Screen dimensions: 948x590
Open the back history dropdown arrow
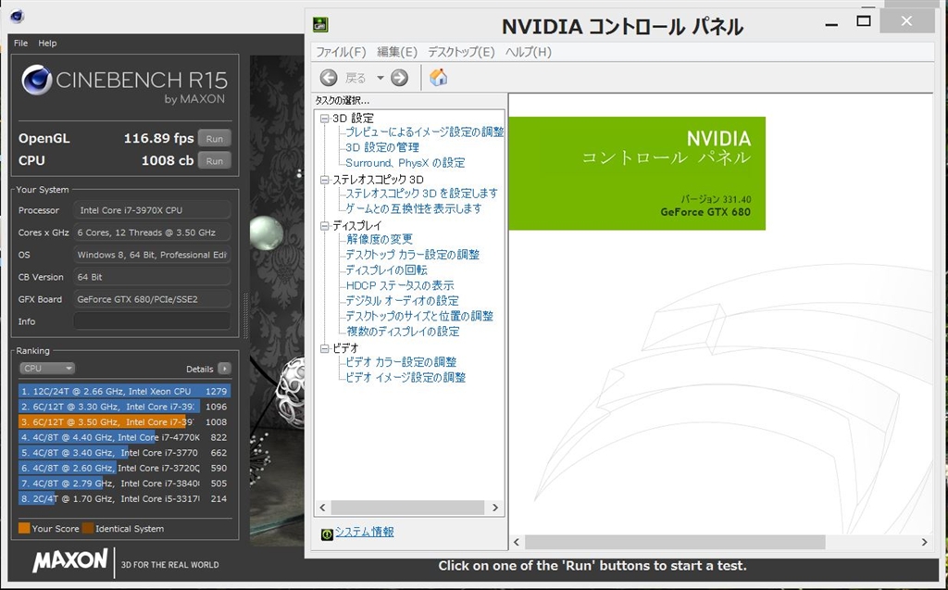380,78
